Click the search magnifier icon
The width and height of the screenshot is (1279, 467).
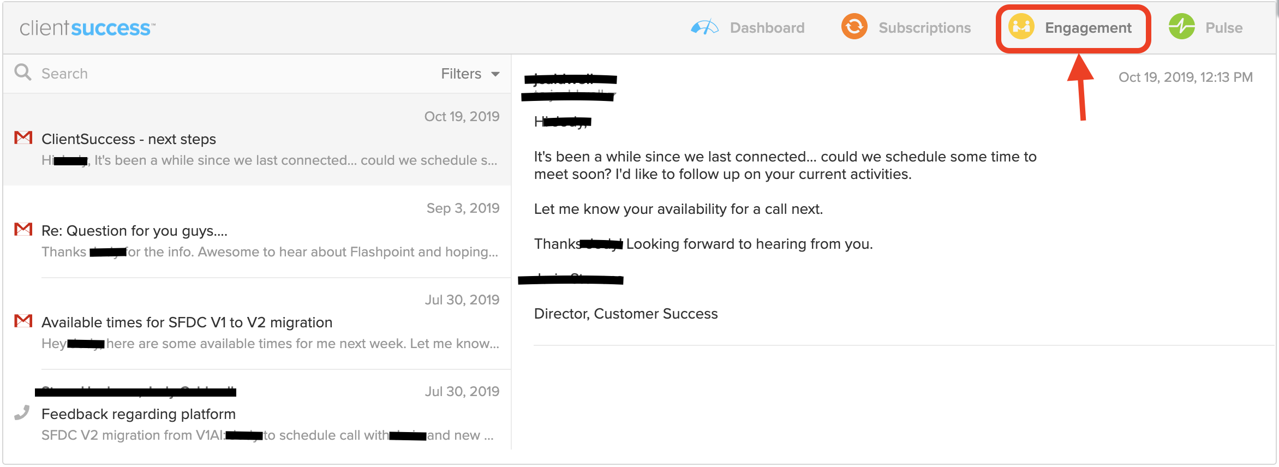coord(23,72)
